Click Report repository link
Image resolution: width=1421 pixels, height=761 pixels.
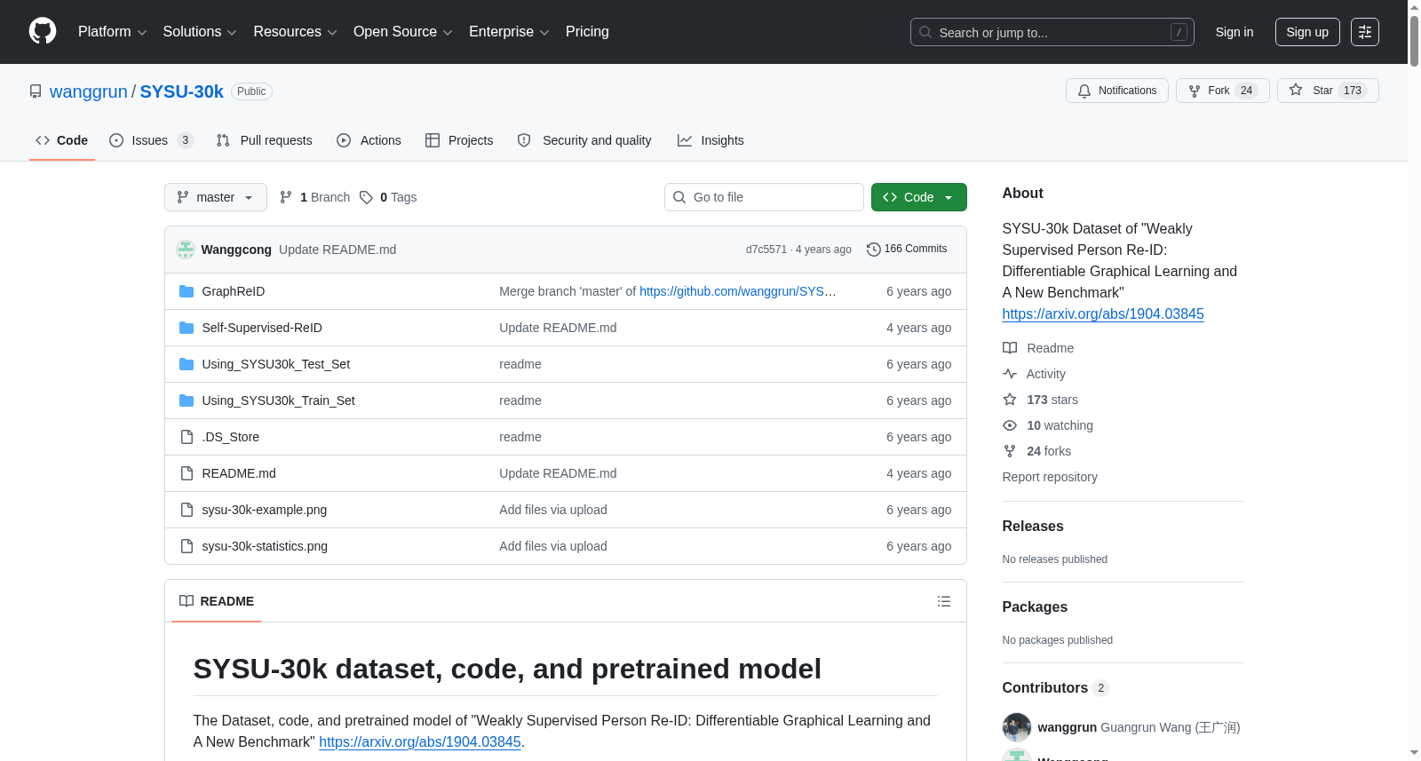[x=1050, y=477]
